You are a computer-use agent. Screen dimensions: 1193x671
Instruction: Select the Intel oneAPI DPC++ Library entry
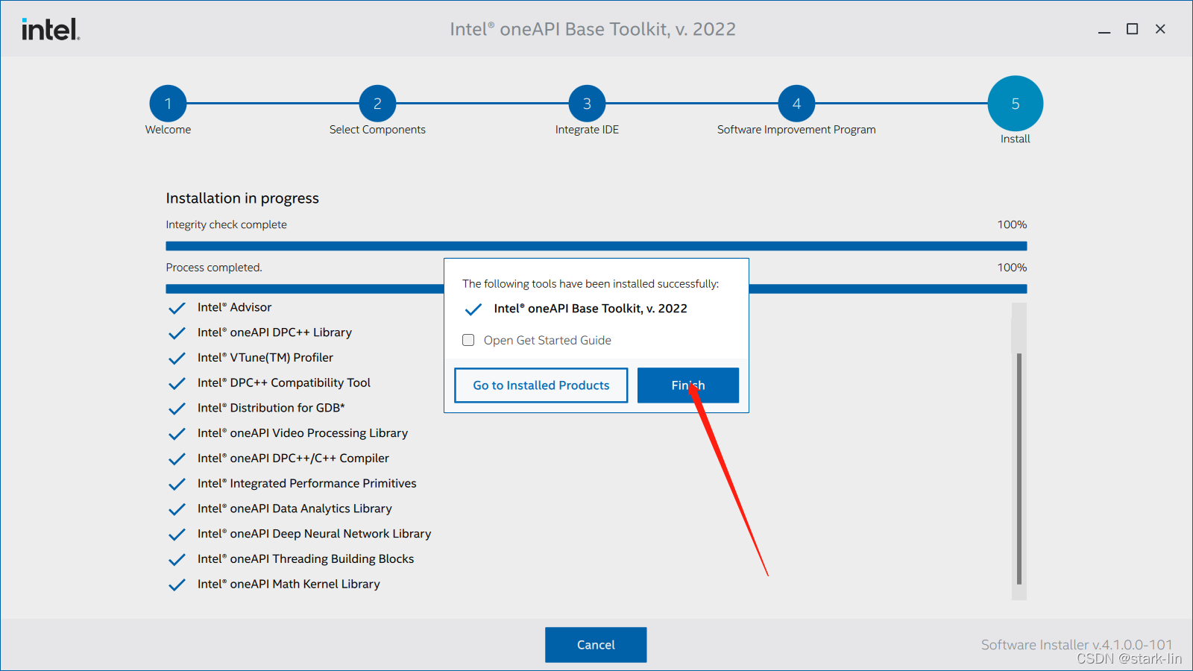(274, 333)
